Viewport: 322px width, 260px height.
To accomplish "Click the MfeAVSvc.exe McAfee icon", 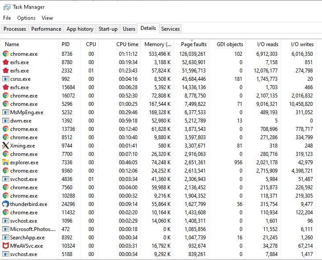I will (6, 246).
